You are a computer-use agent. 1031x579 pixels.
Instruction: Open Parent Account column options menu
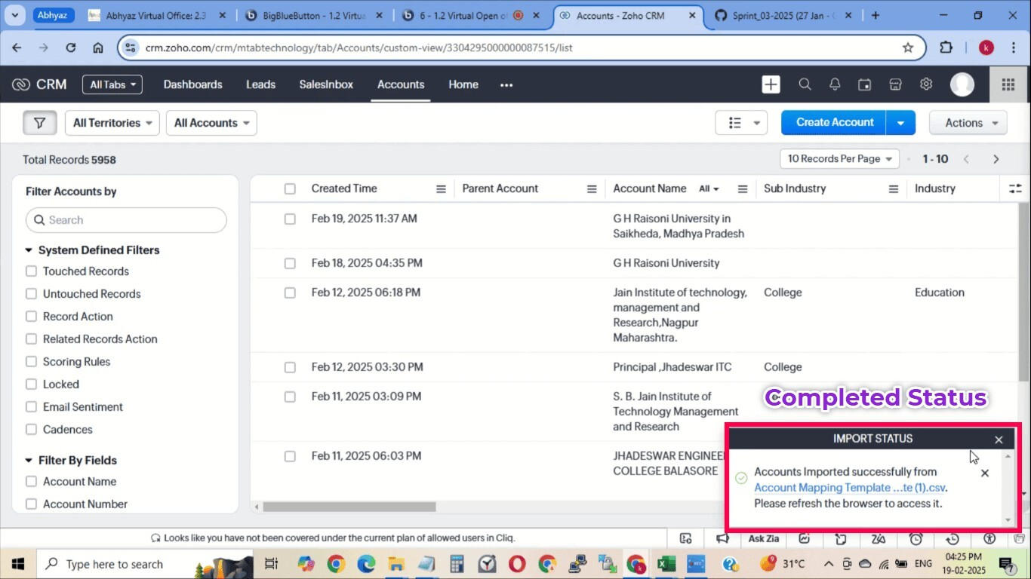(x=592, y=189)
